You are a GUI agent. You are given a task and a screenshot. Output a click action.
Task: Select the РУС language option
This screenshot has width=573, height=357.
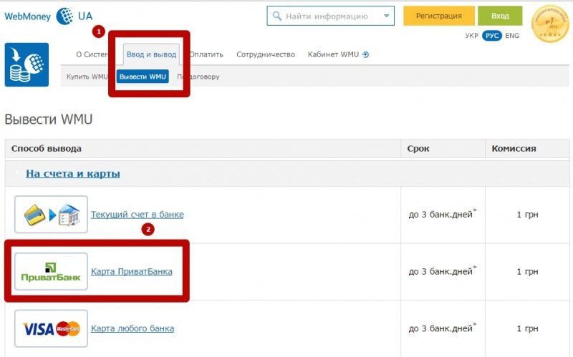point(492,36)
